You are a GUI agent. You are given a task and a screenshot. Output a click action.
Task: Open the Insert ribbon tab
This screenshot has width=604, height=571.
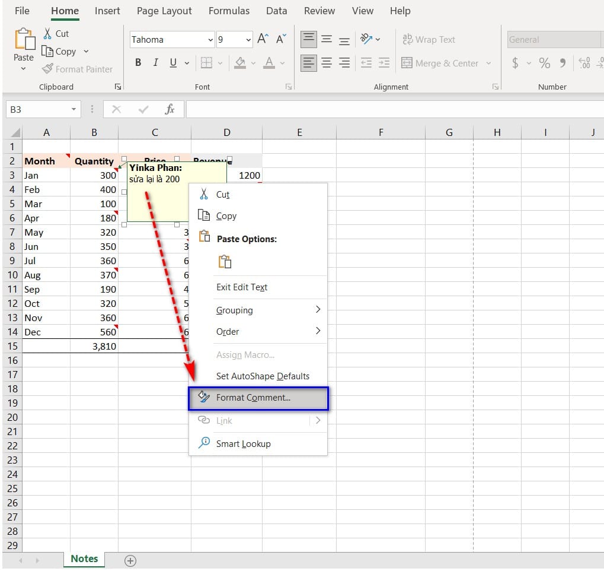[x=107, y=11]
